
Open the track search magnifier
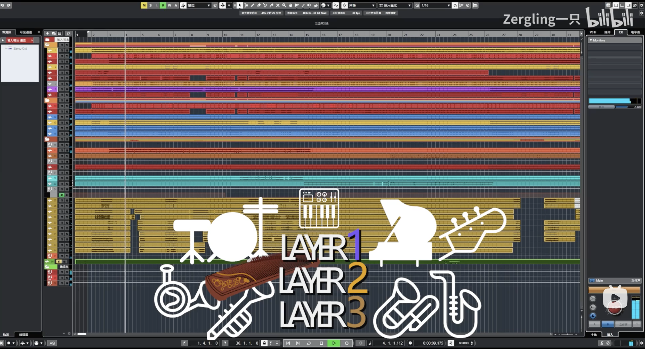(x=68, y=33)
